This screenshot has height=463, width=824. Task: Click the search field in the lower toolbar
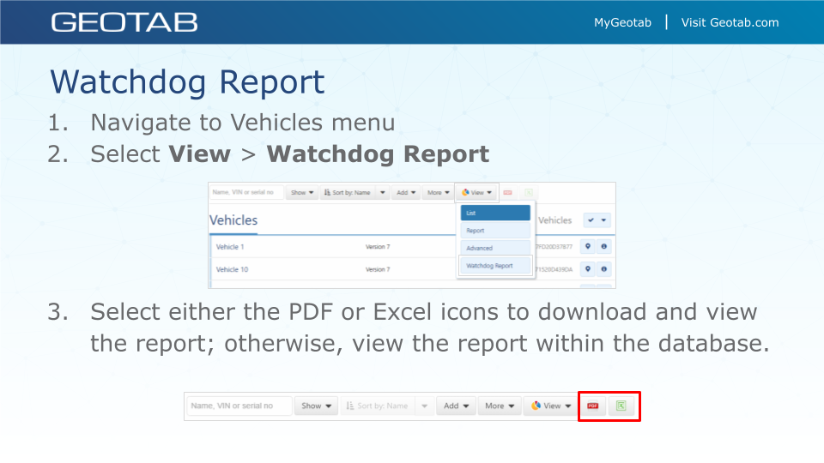click(x=239, y=406)
